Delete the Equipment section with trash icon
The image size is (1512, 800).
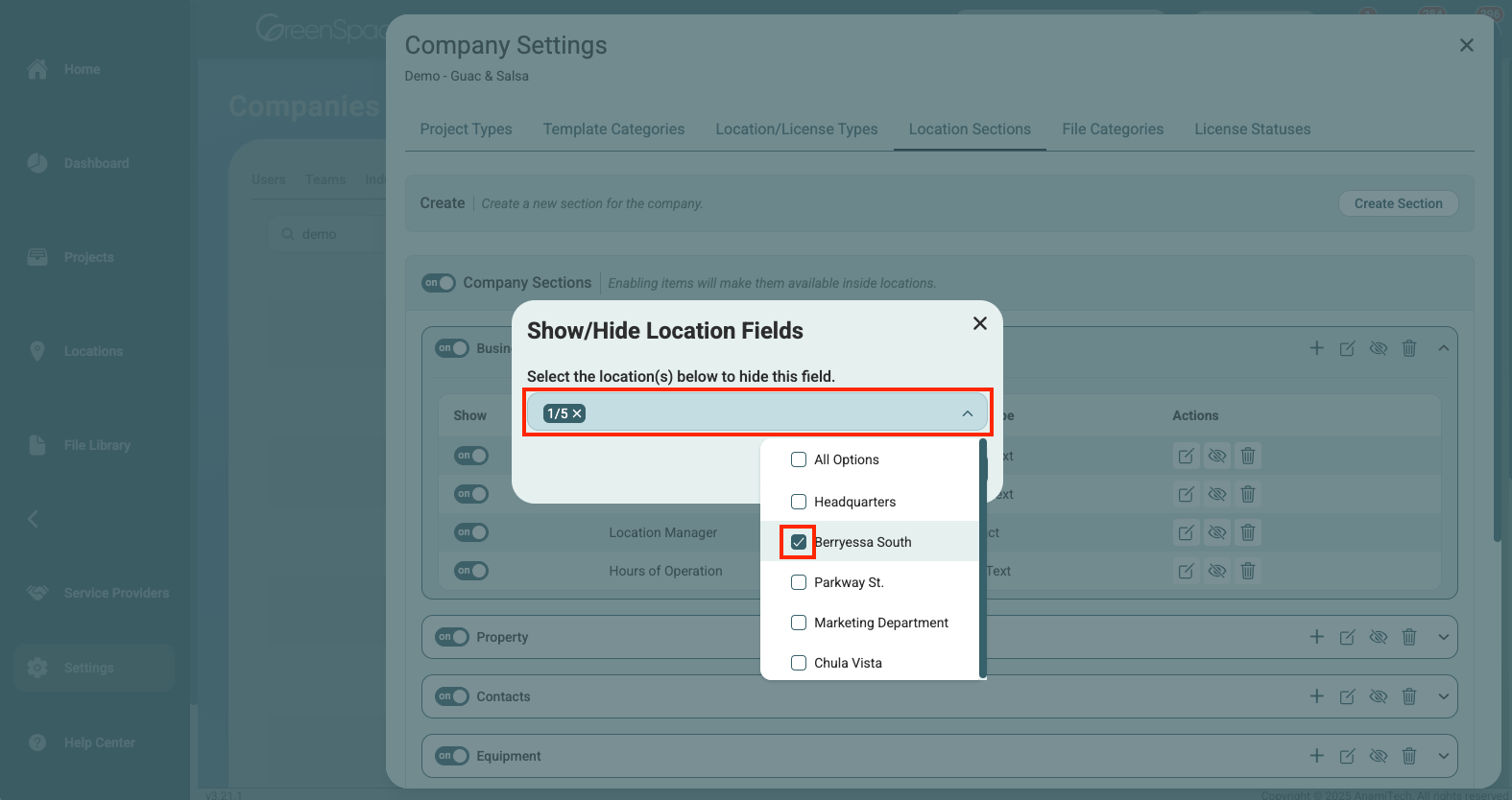click(1409, 756)
